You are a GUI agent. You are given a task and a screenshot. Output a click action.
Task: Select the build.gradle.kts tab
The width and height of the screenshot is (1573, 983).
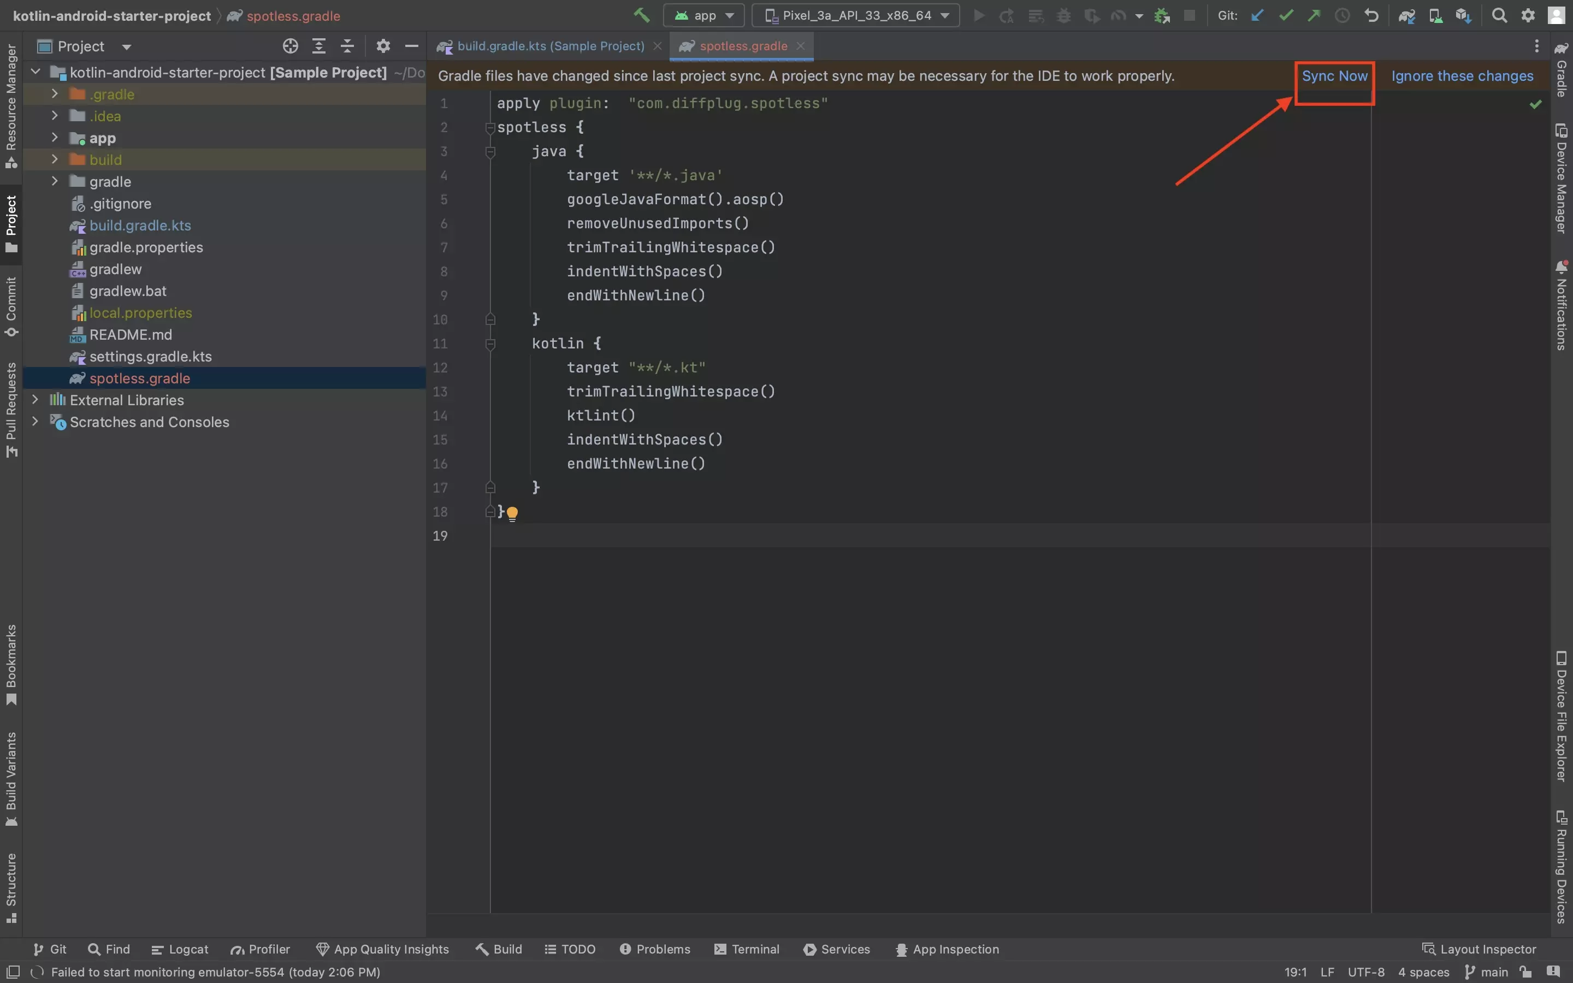click(x=549, y=46)
